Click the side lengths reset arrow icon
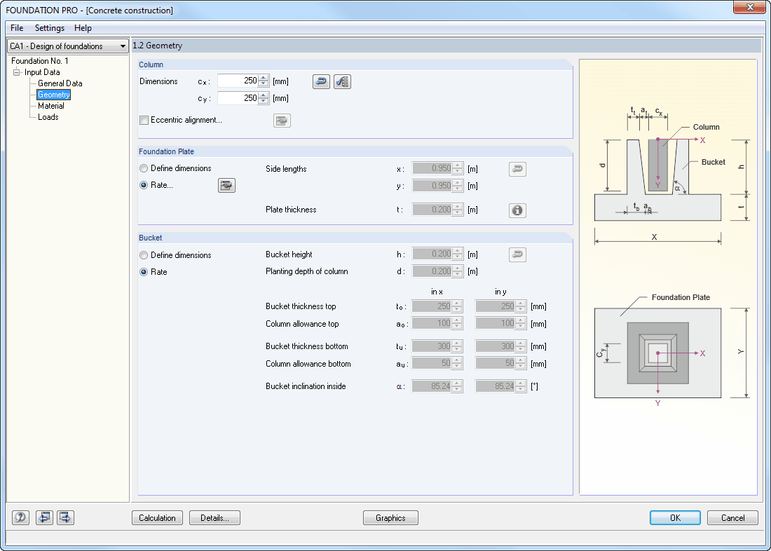The image size is (771, 551). pyautogui.click(x=517, y=169)
